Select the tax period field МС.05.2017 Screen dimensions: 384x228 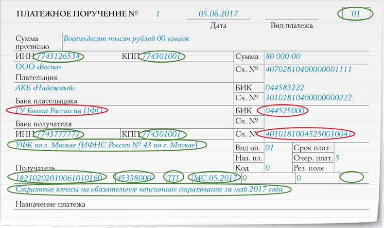(215, 178)
